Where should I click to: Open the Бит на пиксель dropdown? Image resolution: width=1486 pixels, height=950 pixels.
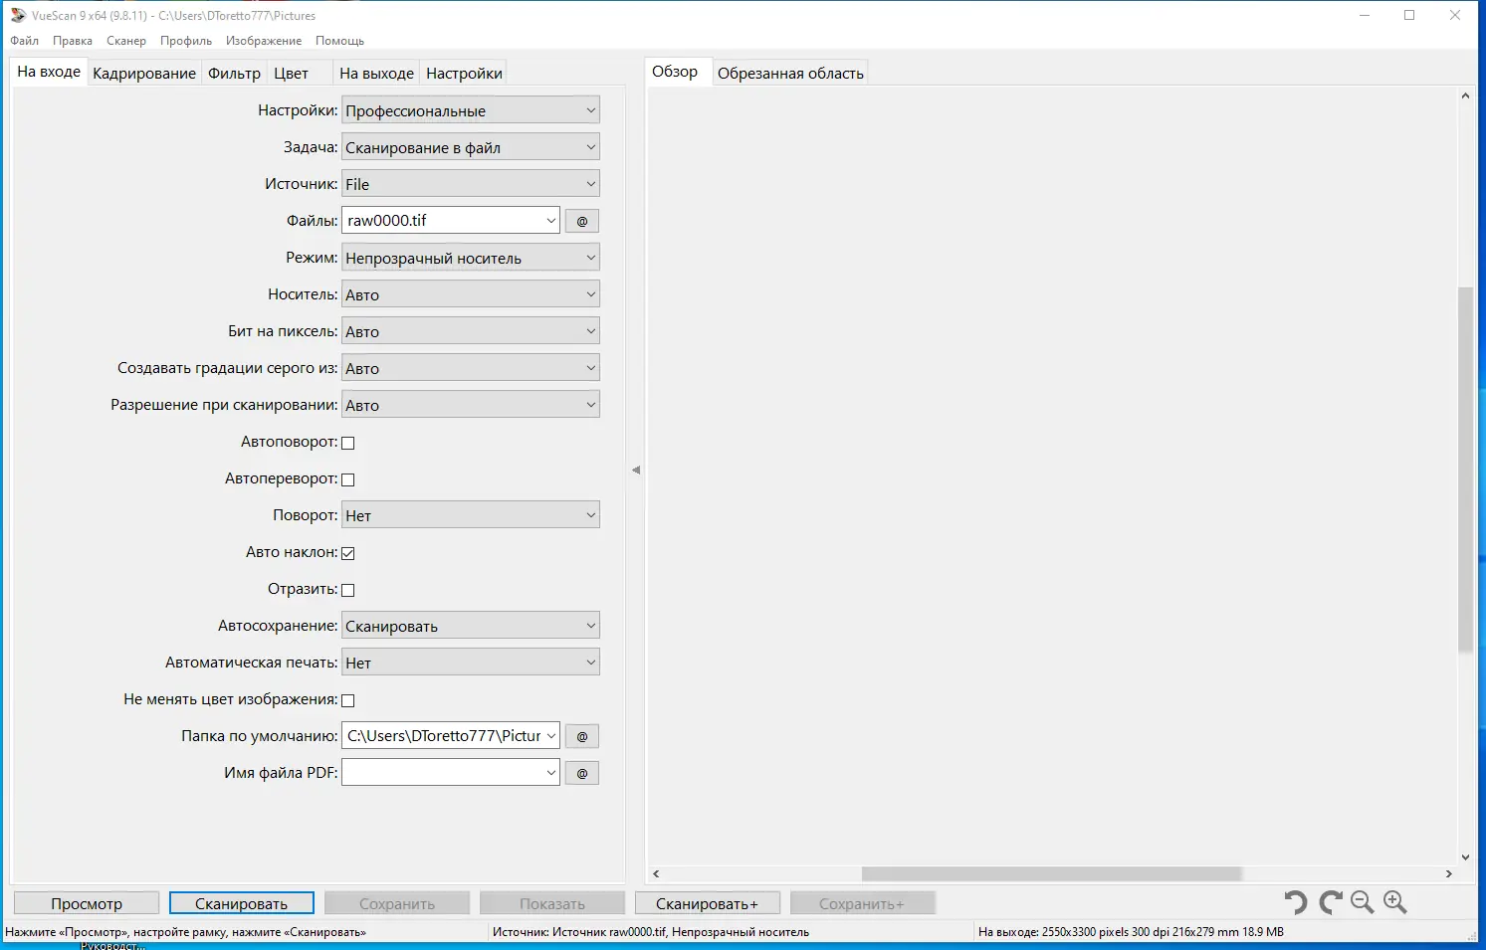point(471,331)
